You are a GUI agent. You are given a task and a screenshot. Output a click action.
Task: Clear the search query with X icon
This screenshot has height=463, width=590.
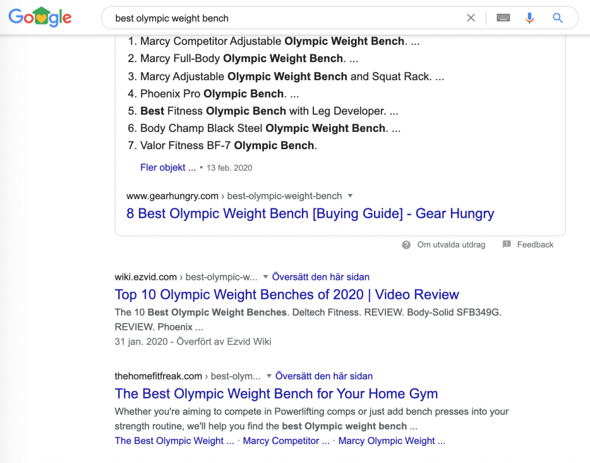tap(471, 18)
